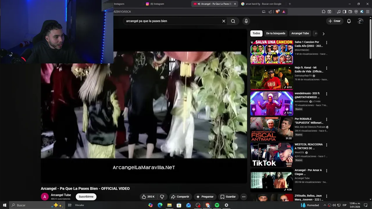Open the media control music note icon
This screenshot has height=209, width=372.
click(339, 12)
